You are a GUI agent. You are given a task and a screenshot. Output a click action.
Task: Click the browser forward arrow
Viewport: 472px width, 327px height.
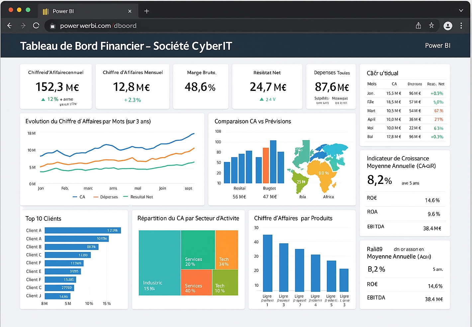23,26
